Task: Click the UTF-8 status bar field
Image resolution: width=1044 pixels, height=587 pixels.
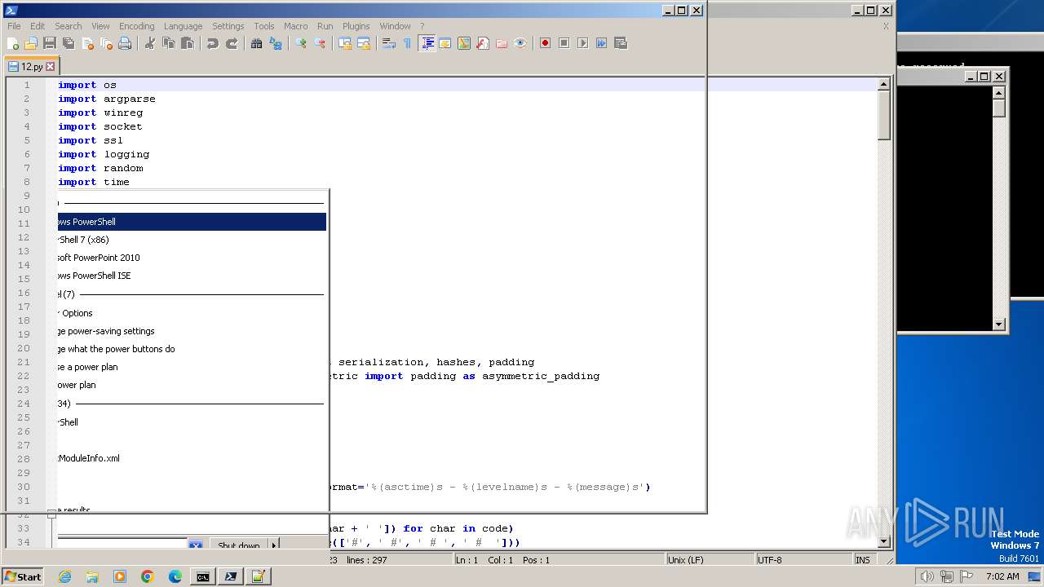Action: click(803, 560)
